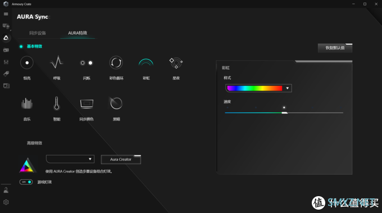Click the Aura Creator description text
This screenshot has height=213, width=382.
pos(79,171)
